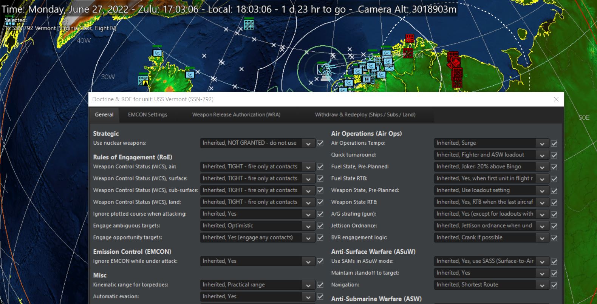Toggle the Weapon State, Pre-Planned checkbox
This screenshot has width=597, height=304.
(x=554, y=191)
